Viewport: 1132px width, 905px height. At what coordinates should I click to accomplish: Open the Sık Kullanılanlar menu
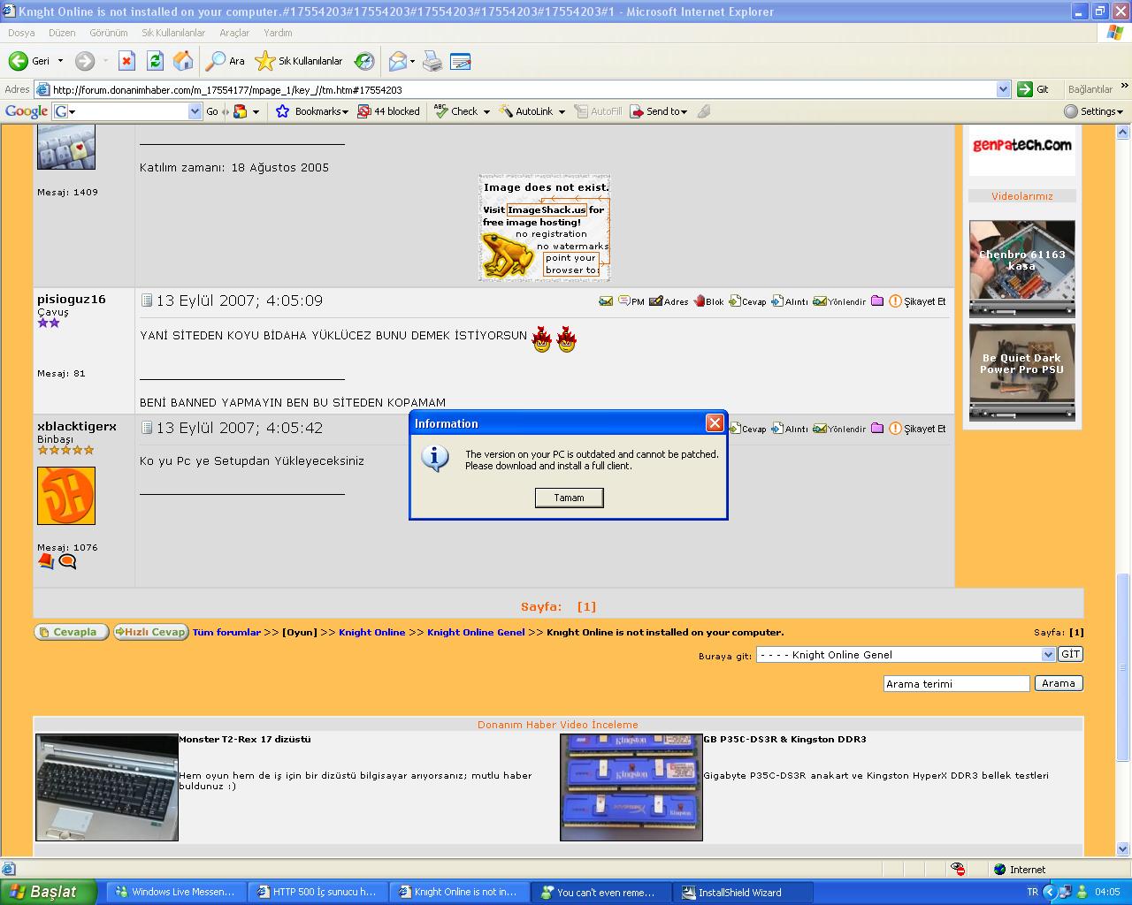point(173,33)
